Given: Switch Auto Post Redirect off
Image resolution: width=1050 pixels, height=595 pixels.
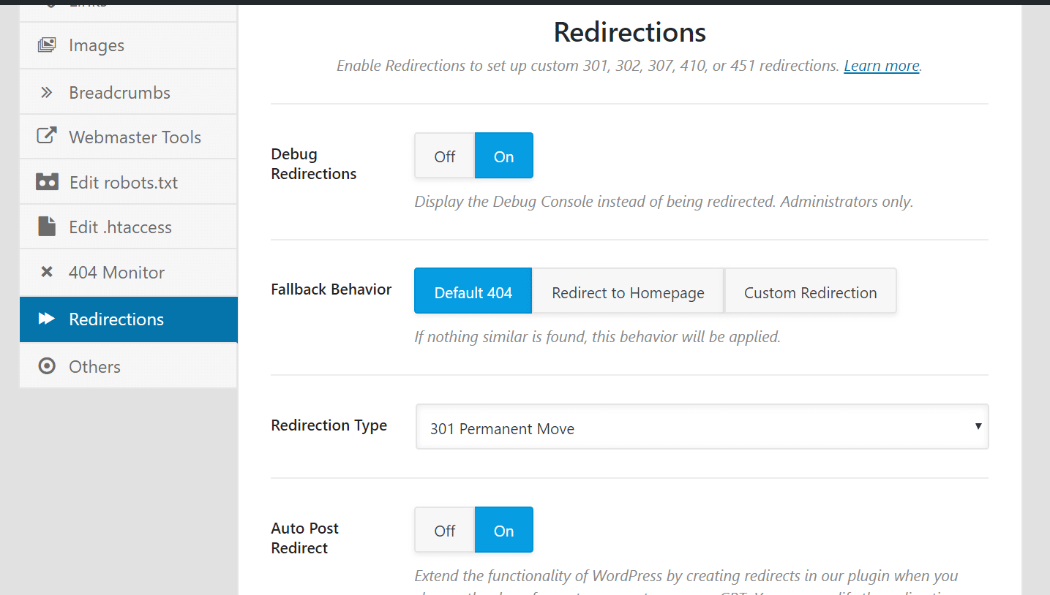Looking at the screenshot, I should (444, 530).
